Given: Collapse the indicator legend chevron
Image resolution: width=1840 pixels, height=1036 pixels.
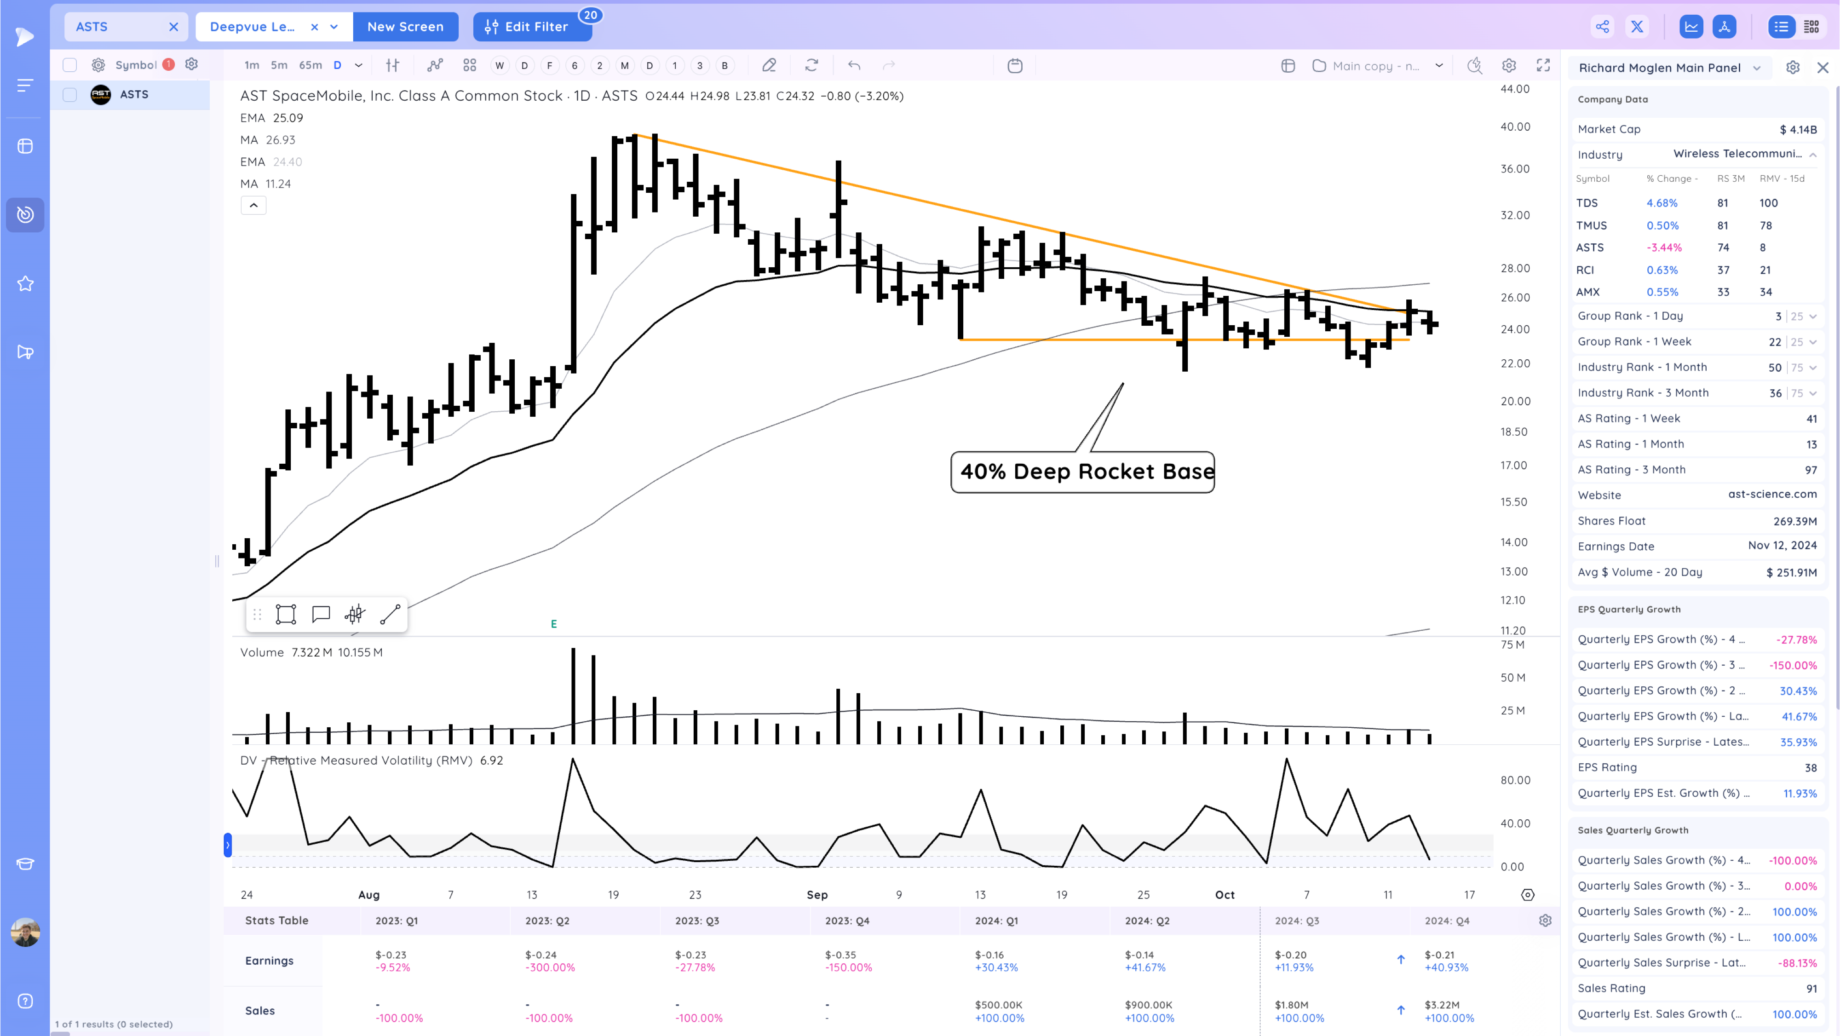Looking at the screenshot, I should [x=253, y=206].
